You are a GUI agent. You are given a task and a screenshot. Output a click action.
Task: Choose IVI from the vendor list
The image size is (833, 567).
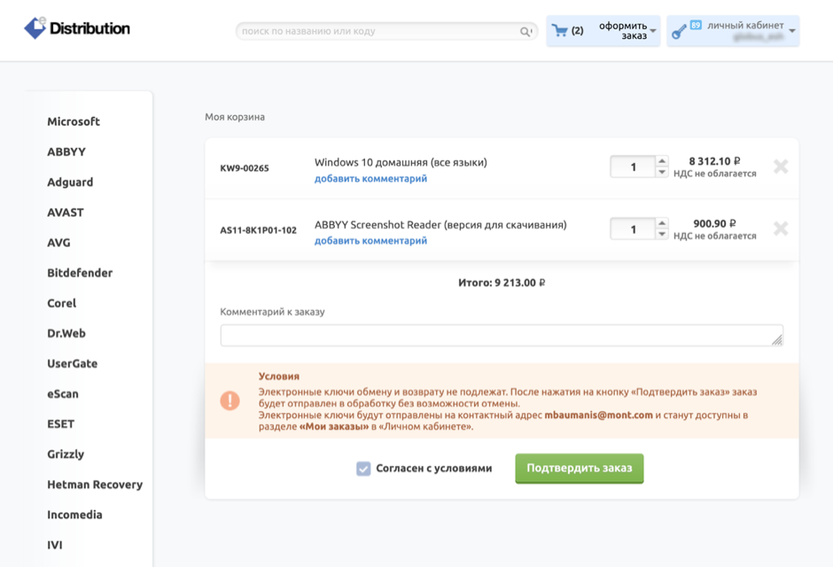tap(55, 545)
